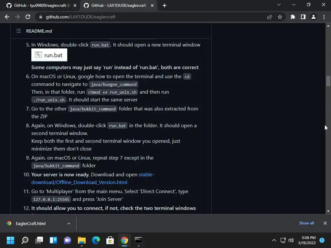Bookmark this page with star icon

[280, 17]
